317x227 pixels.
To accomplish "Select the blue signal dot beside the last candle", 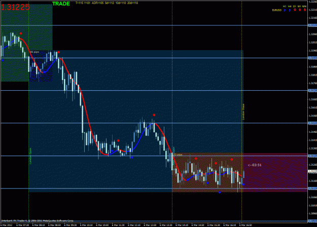I will point(243,184).
